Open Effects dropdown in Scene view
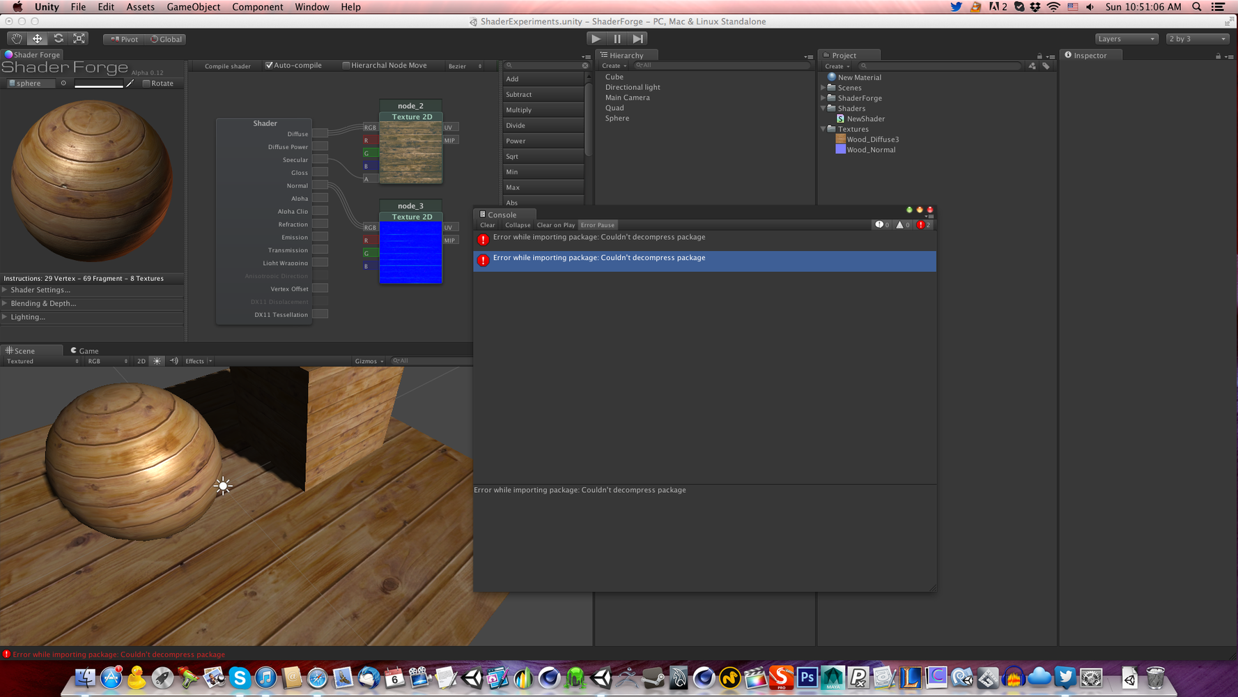This screenshot has width=1238, height=697. [199, 361]
